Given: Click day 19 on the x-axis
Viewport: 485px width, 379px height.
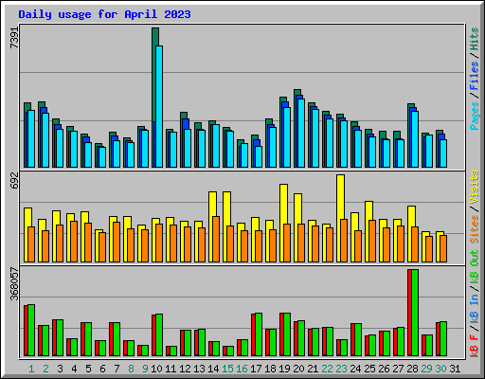Looking at the screenshot, I should pyautogui.click(x=284, y=369).
